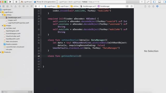Click line number 40 in gutter

39,56
